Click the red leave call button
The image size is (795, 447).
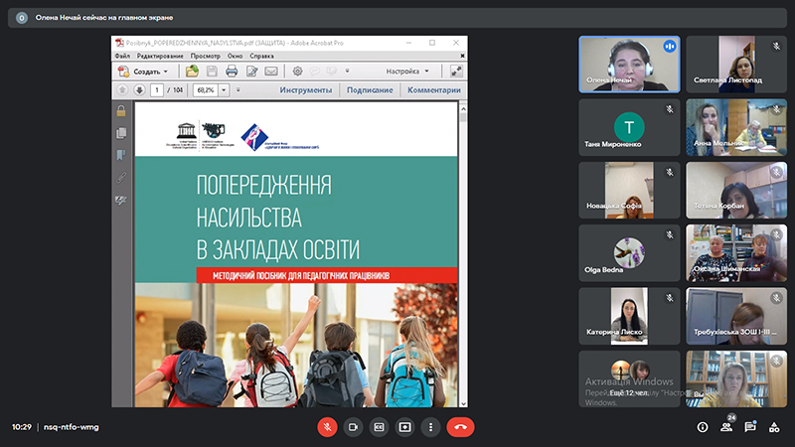tap(460, 427)
